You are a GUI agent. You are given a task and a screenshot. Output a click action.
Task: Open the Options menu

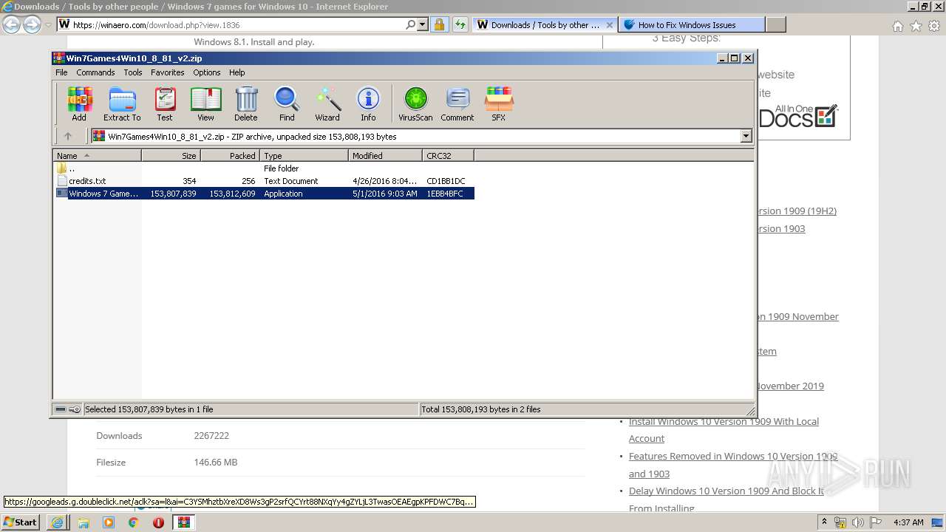point(207,72)
